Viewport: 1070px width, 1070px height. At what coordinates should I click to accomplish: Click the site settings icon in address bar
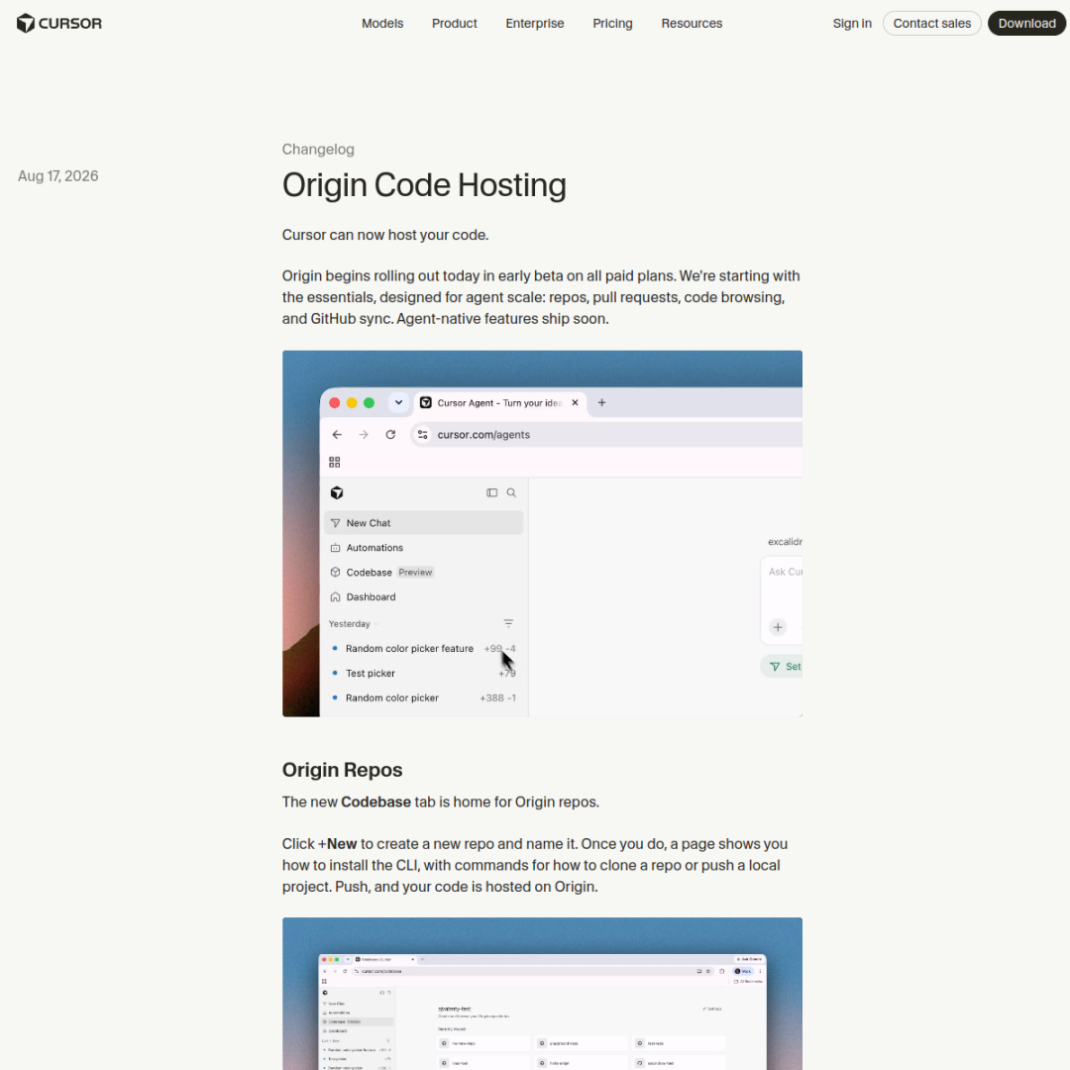tap(422, 435)
